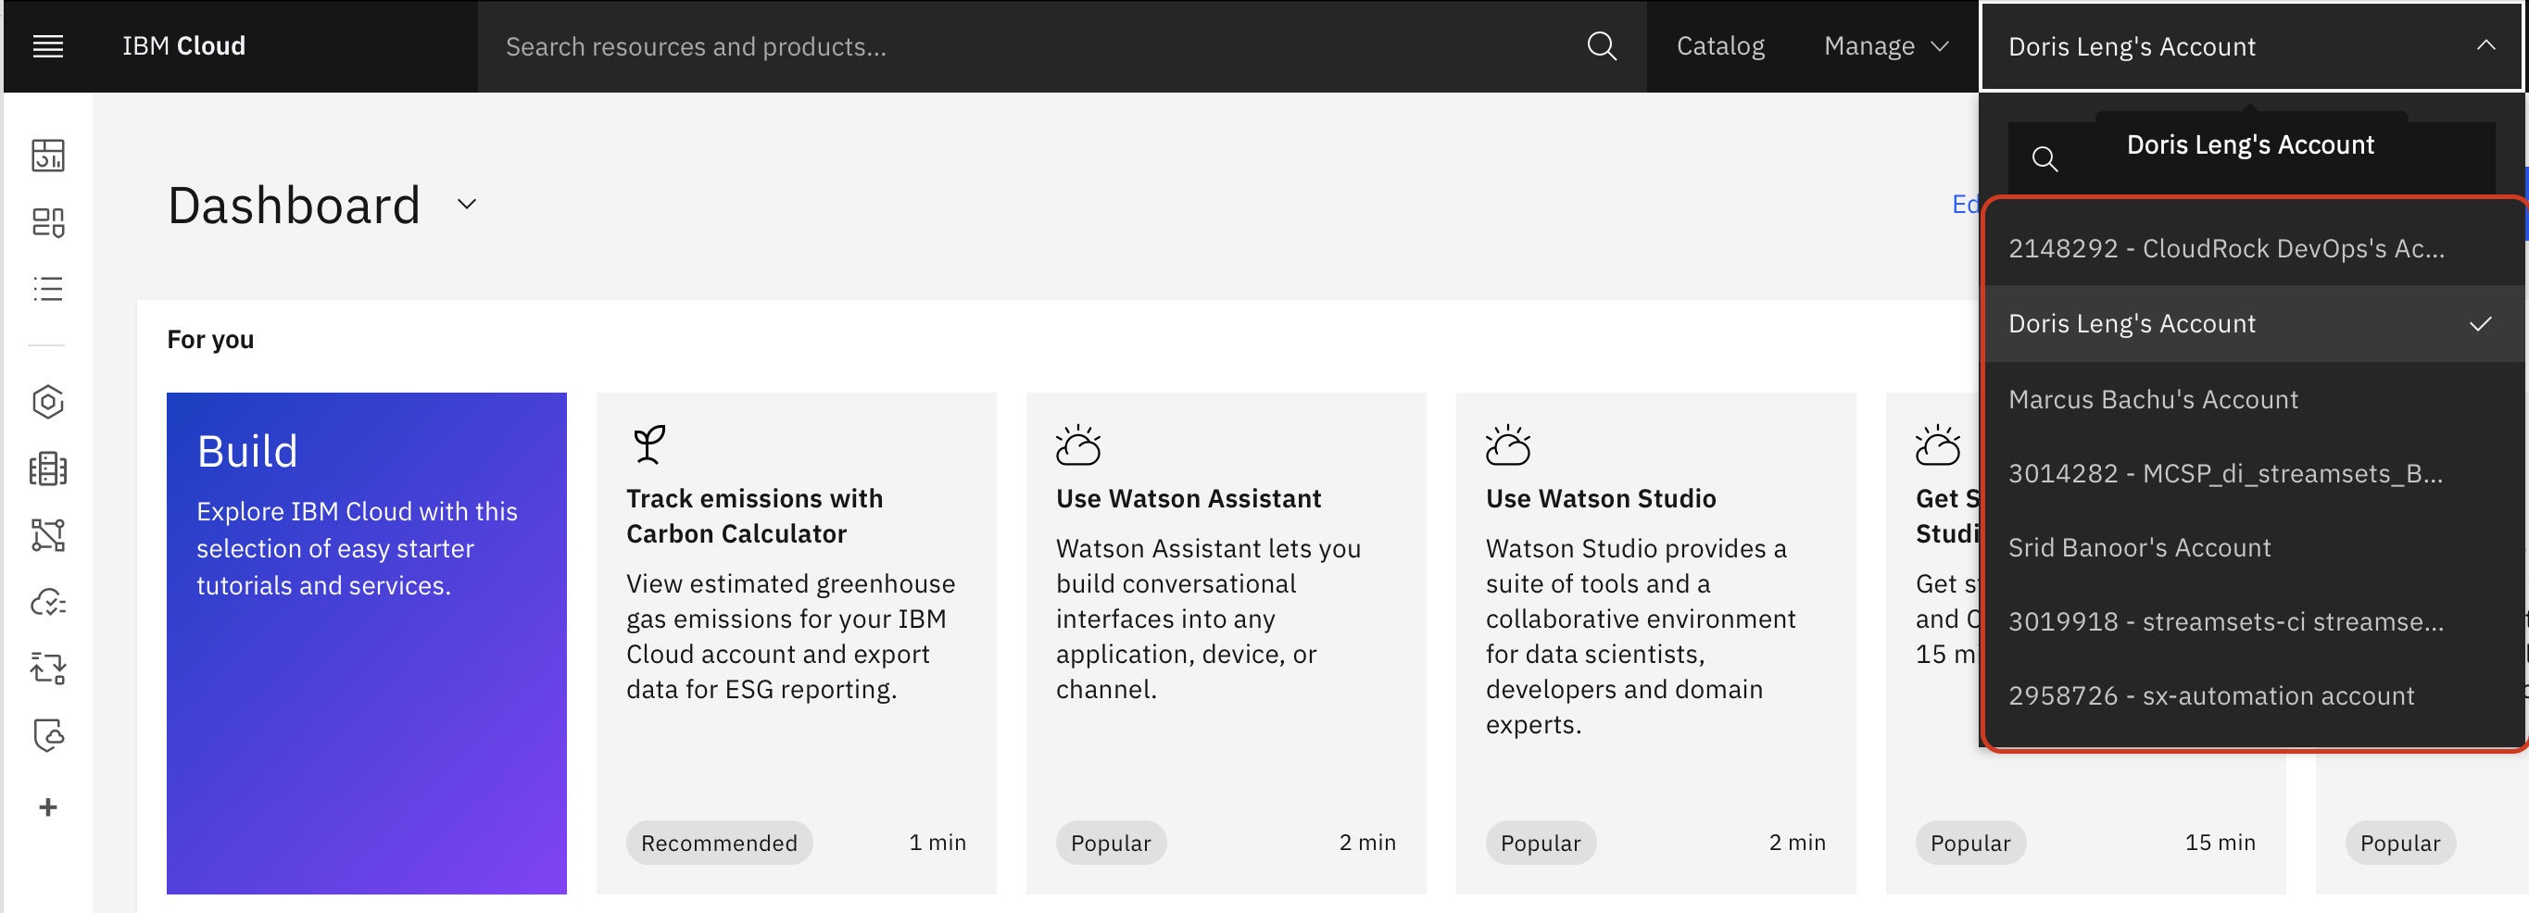Open the server rack Infrastructure sidebar icon

[x=48, y=469]
